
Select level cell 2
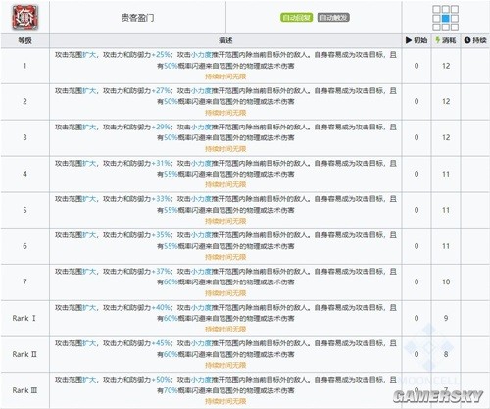(x=24, y=101)
